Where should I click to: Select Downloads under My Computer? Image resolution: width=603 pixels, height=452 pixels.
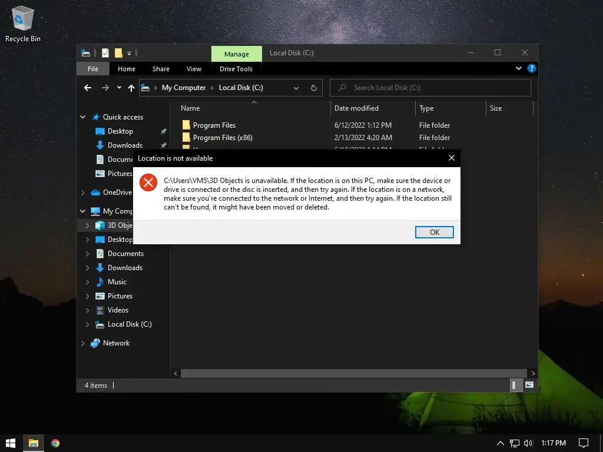125,268
